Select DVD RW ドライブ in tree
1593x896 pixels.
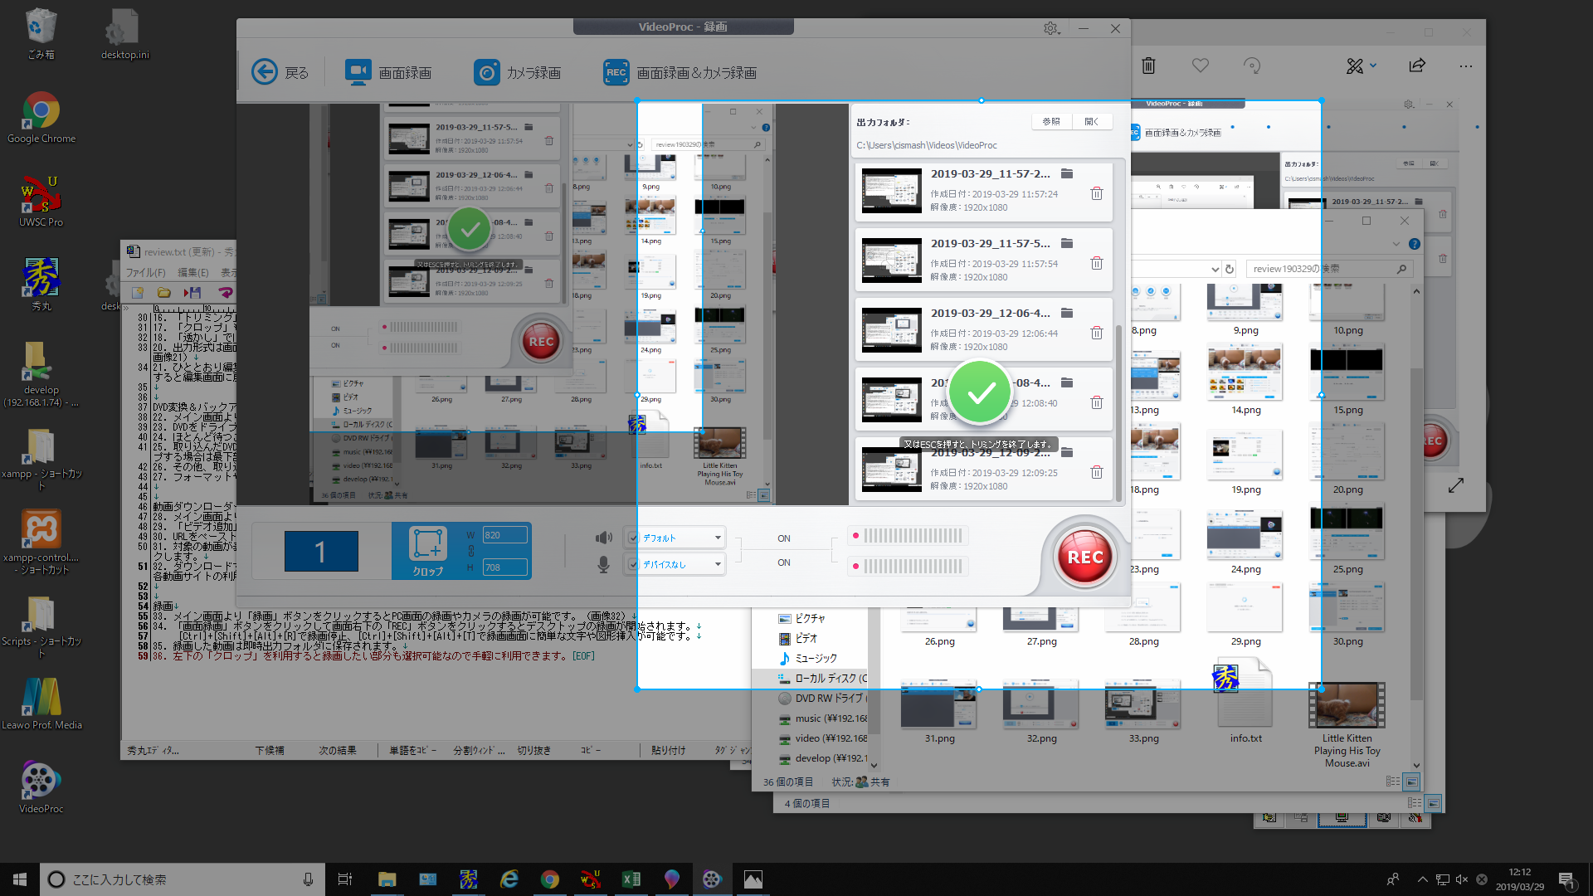(x=821, y=698)
